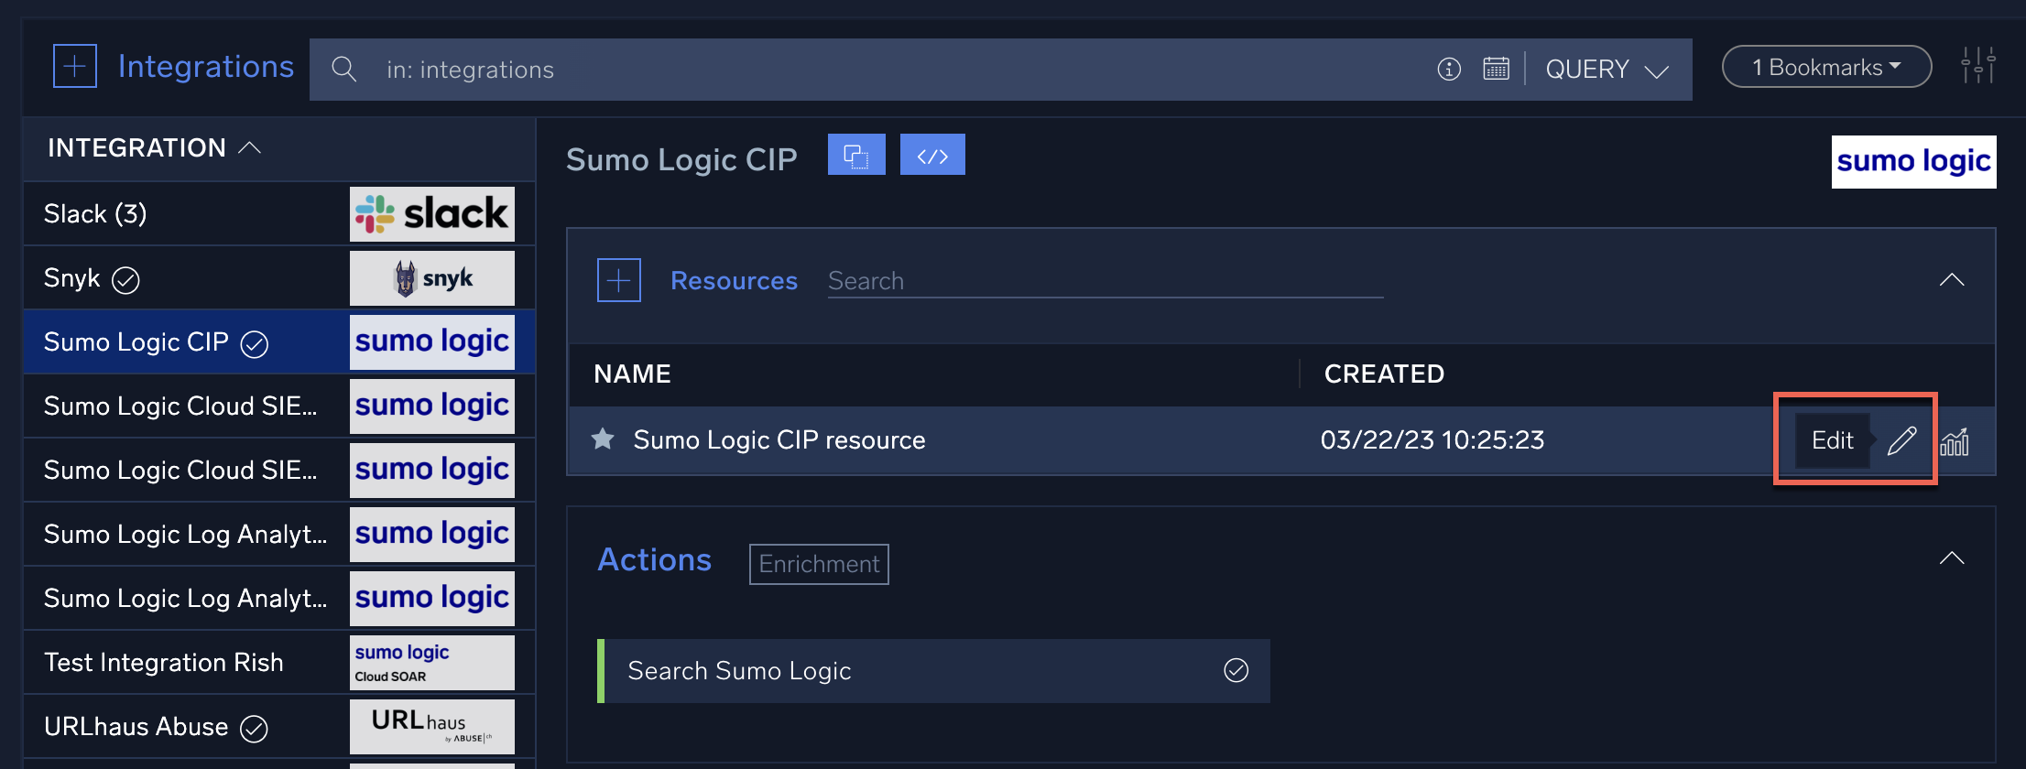Add a new resource with plus icon
This screenshot has width=2026, height=769.
click(x=619, y=280)
